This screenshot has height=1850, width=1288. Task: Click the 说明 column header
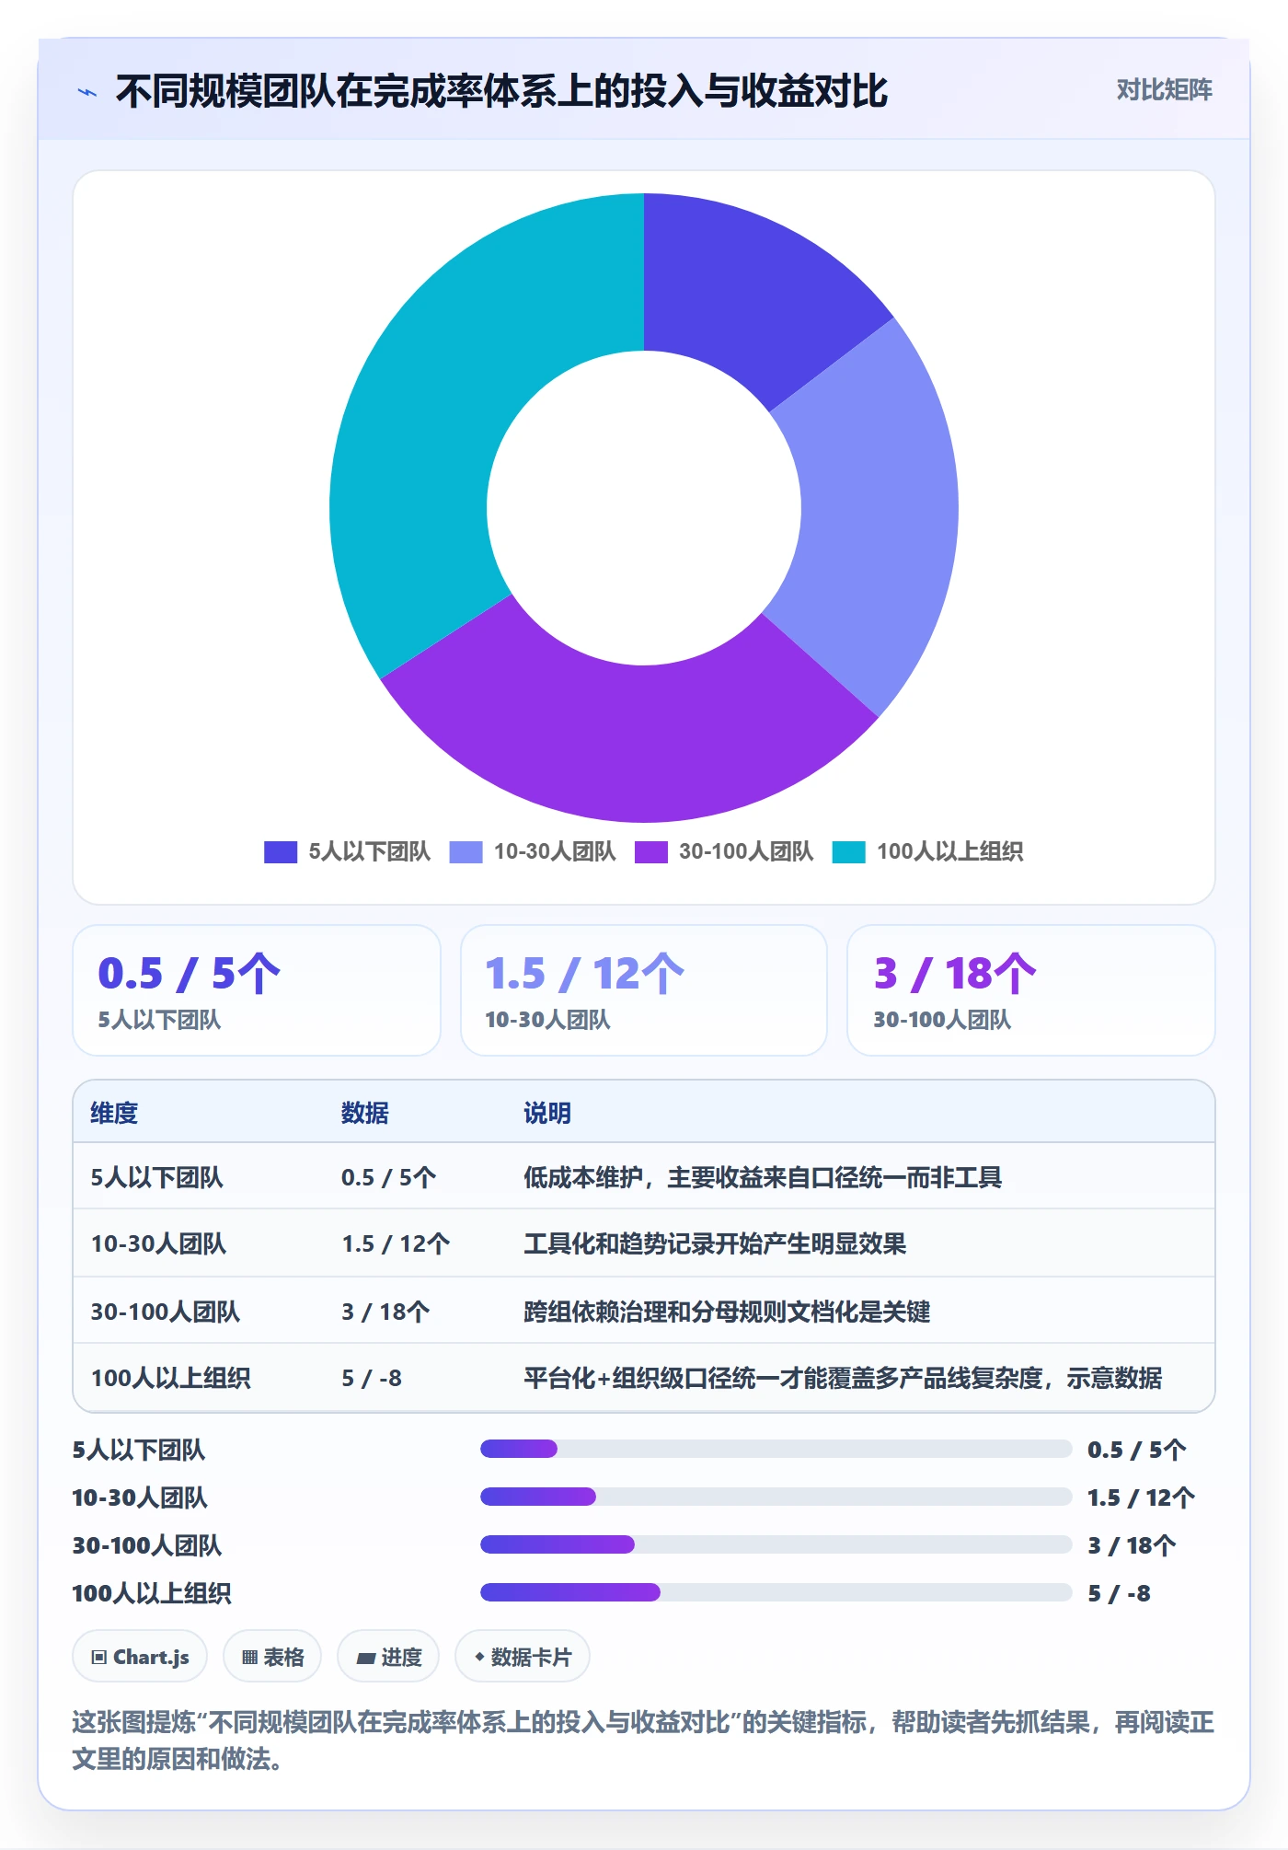pos(547,1113)
